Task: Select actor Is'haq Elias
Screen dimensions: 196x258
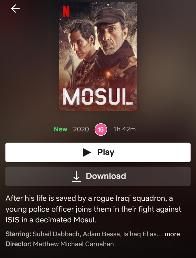Action: (140, 234)
